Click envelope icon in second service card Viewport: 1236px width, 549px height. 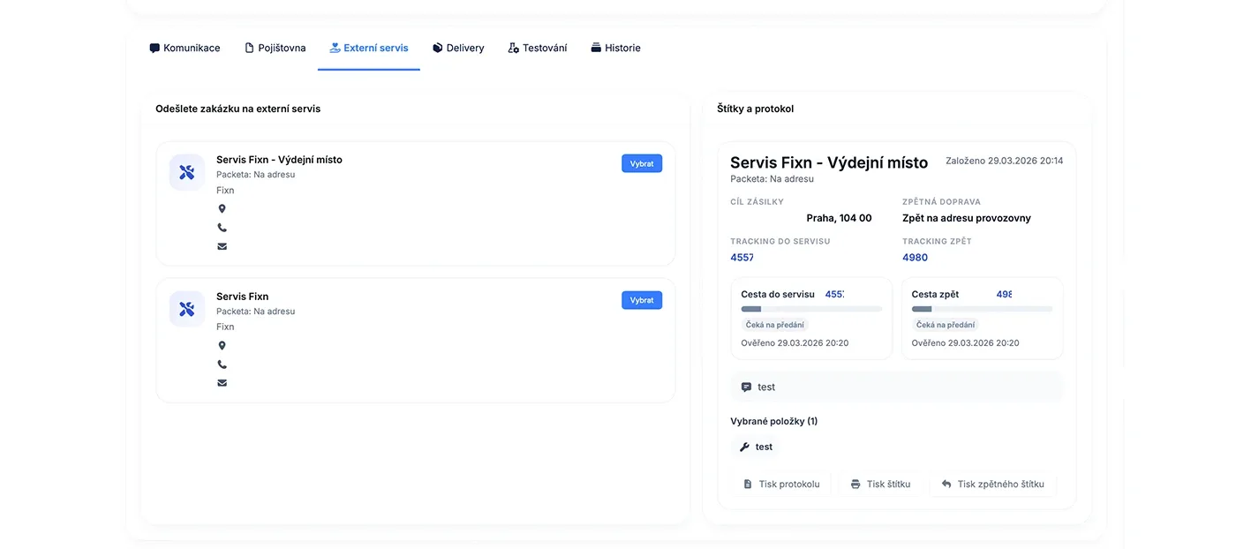pyautogui.click(x=222, y=383)
